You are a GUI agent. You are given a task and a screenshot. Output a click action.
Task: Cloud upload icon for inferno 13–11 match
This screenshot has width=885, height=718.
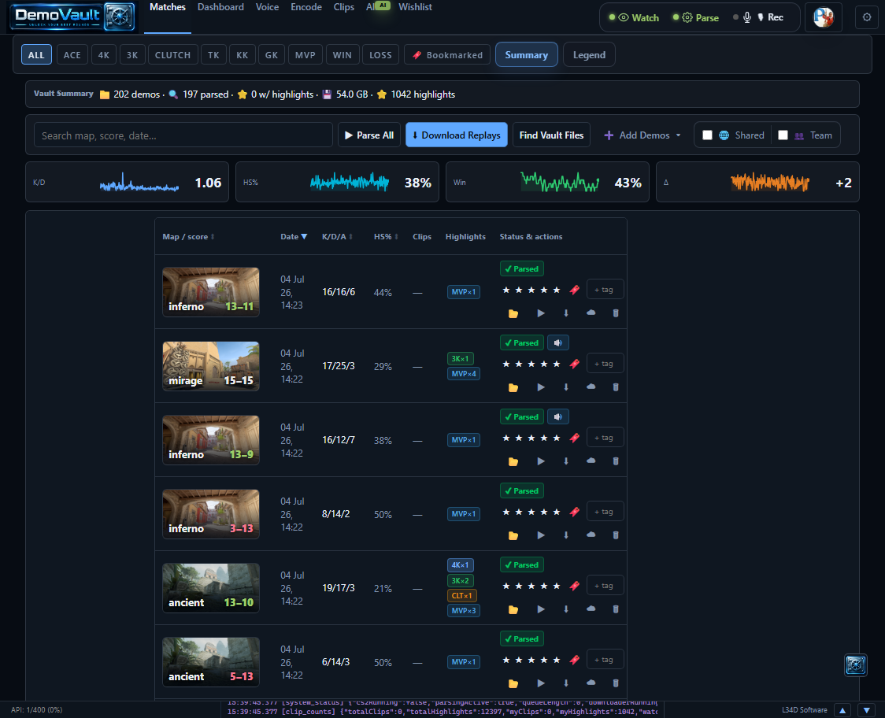point(591,313)
